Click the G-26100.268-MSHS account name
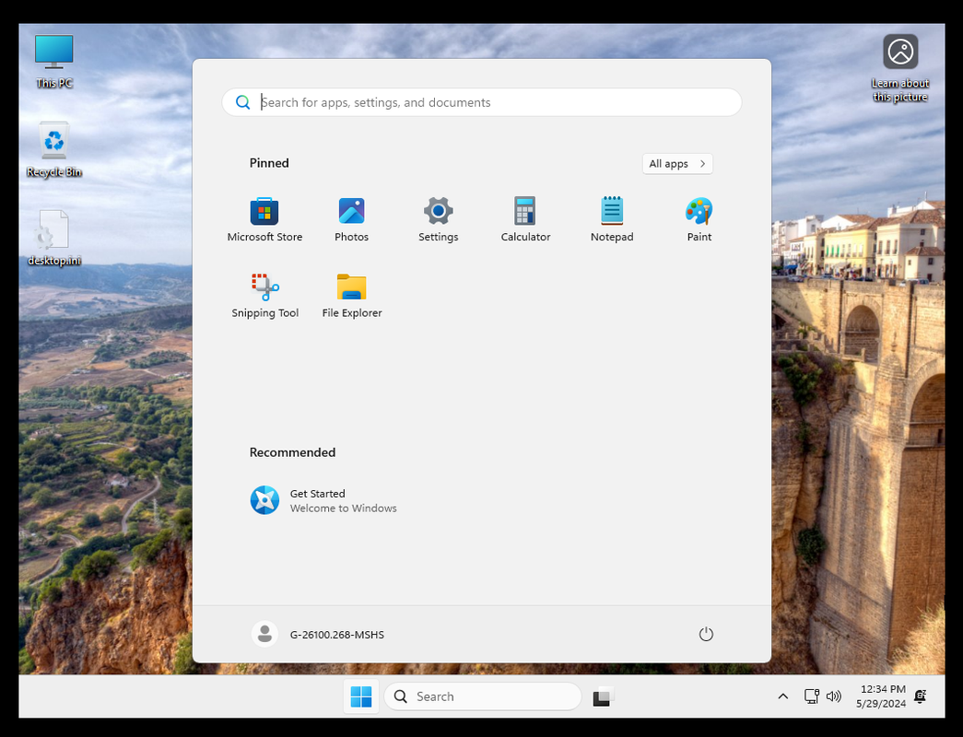This screenshot has height=737, width=963. tap(337, 635)
